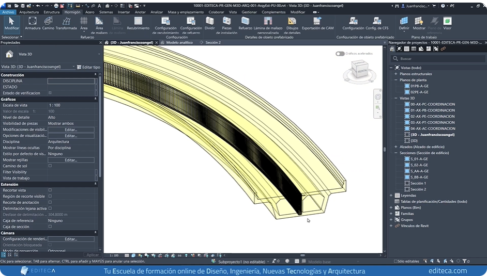Expand the Leyendas tree node
This screenshot has width=487, height=276.
[391, 196]
